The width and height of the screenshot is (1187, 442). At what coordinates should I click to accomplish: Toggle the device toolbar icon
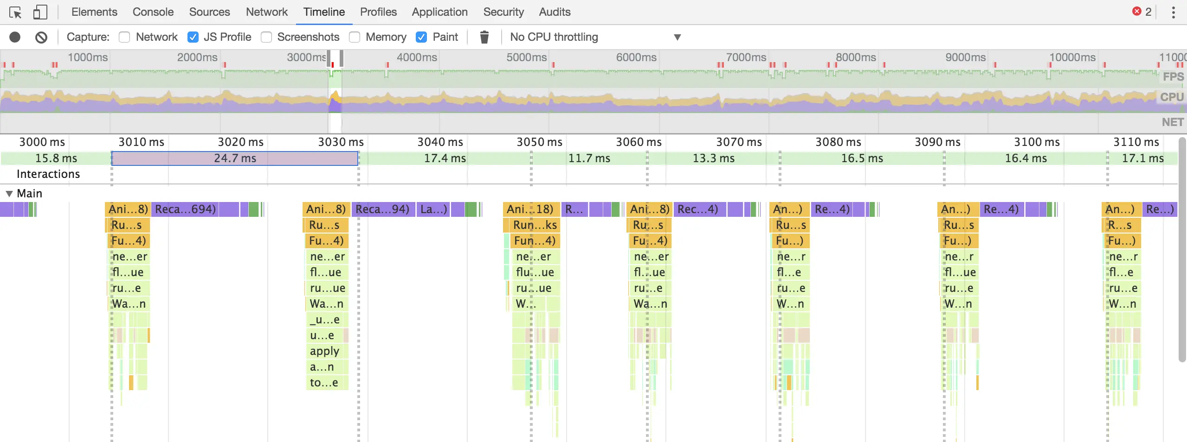[x=40, y=12]
